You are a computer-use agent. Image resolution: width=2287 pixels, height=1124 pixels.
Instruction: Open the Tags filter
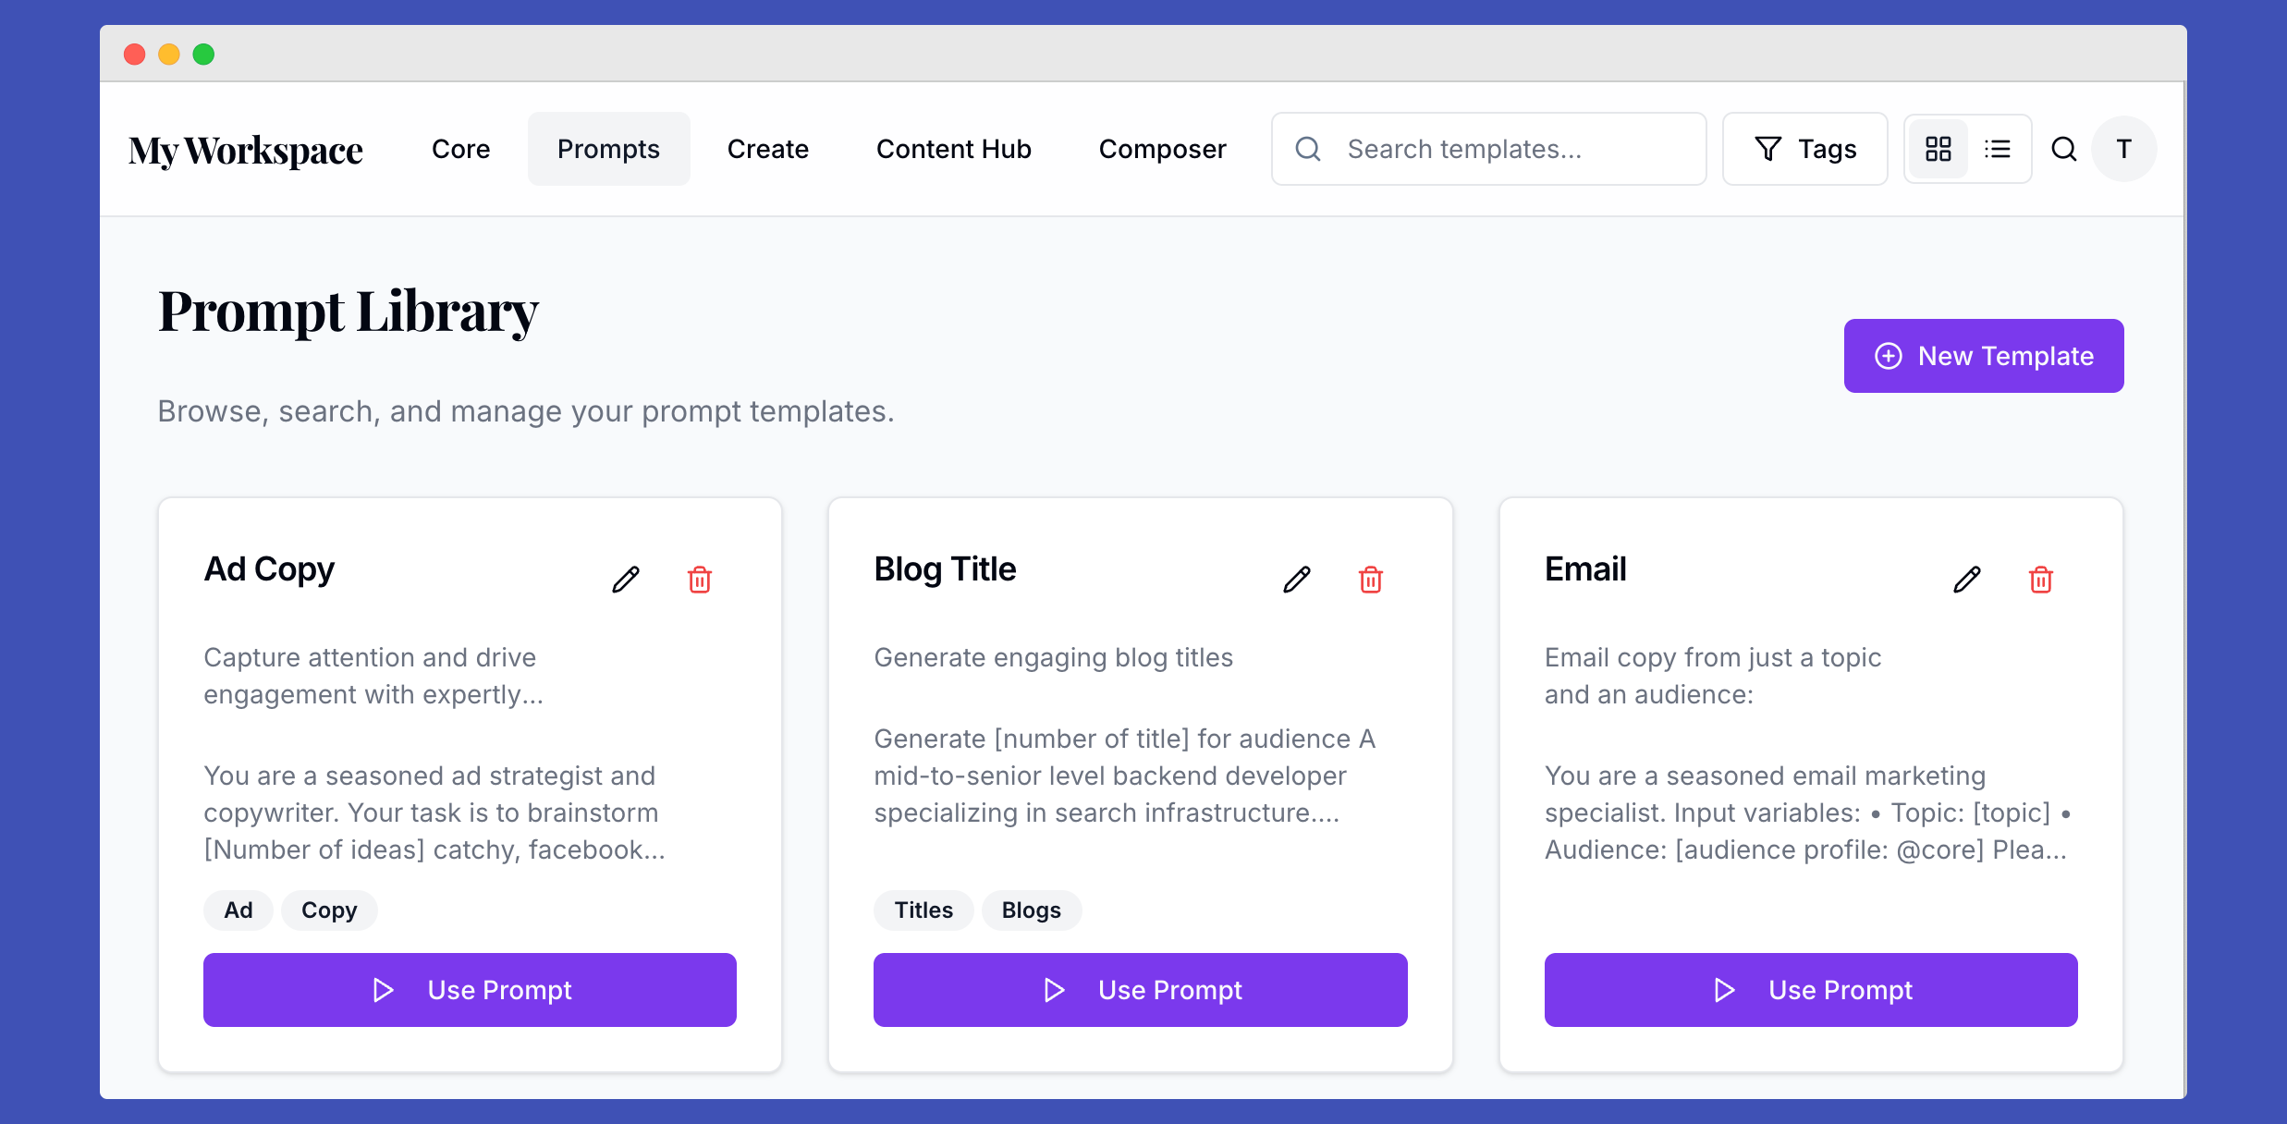pos(1805,149)
